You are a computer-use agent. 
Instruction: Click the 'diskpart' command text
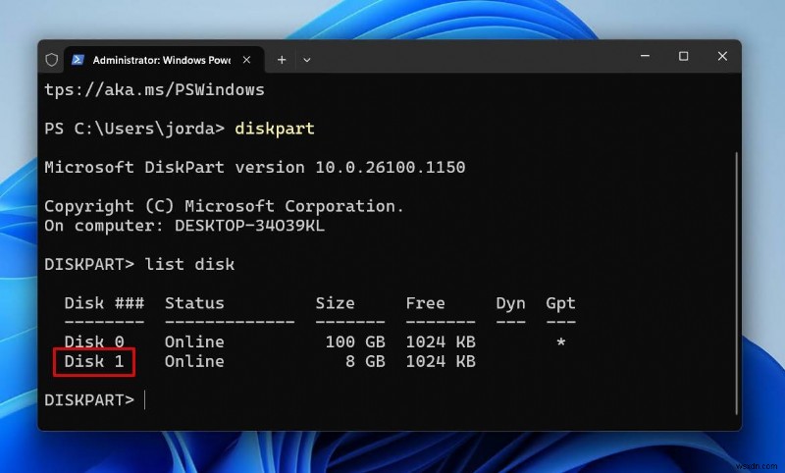(x=275, y=129)
